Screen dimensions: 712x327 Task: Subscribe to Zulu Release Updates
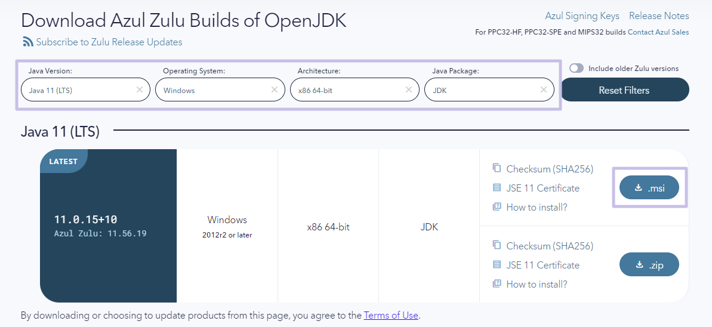coord(109,42)
